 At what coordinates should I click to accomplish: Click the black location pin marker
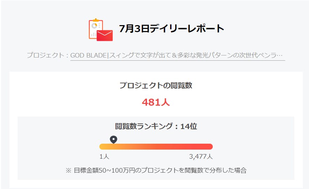point(113,139)
